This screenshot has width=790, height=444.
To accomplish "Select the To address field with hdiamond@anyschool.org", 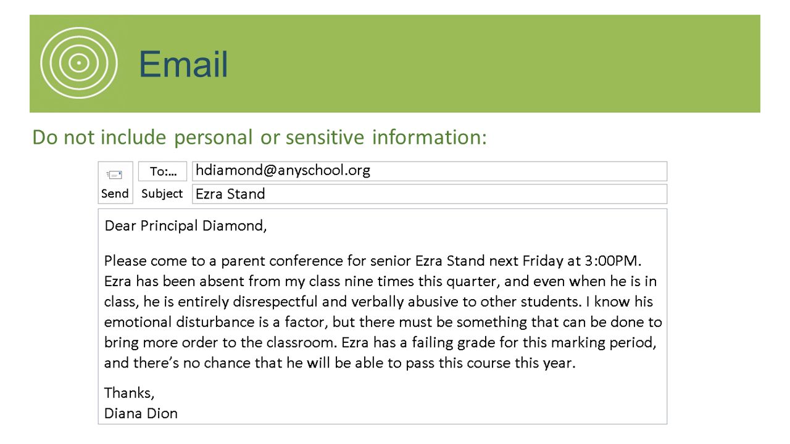I will point(430,171).
